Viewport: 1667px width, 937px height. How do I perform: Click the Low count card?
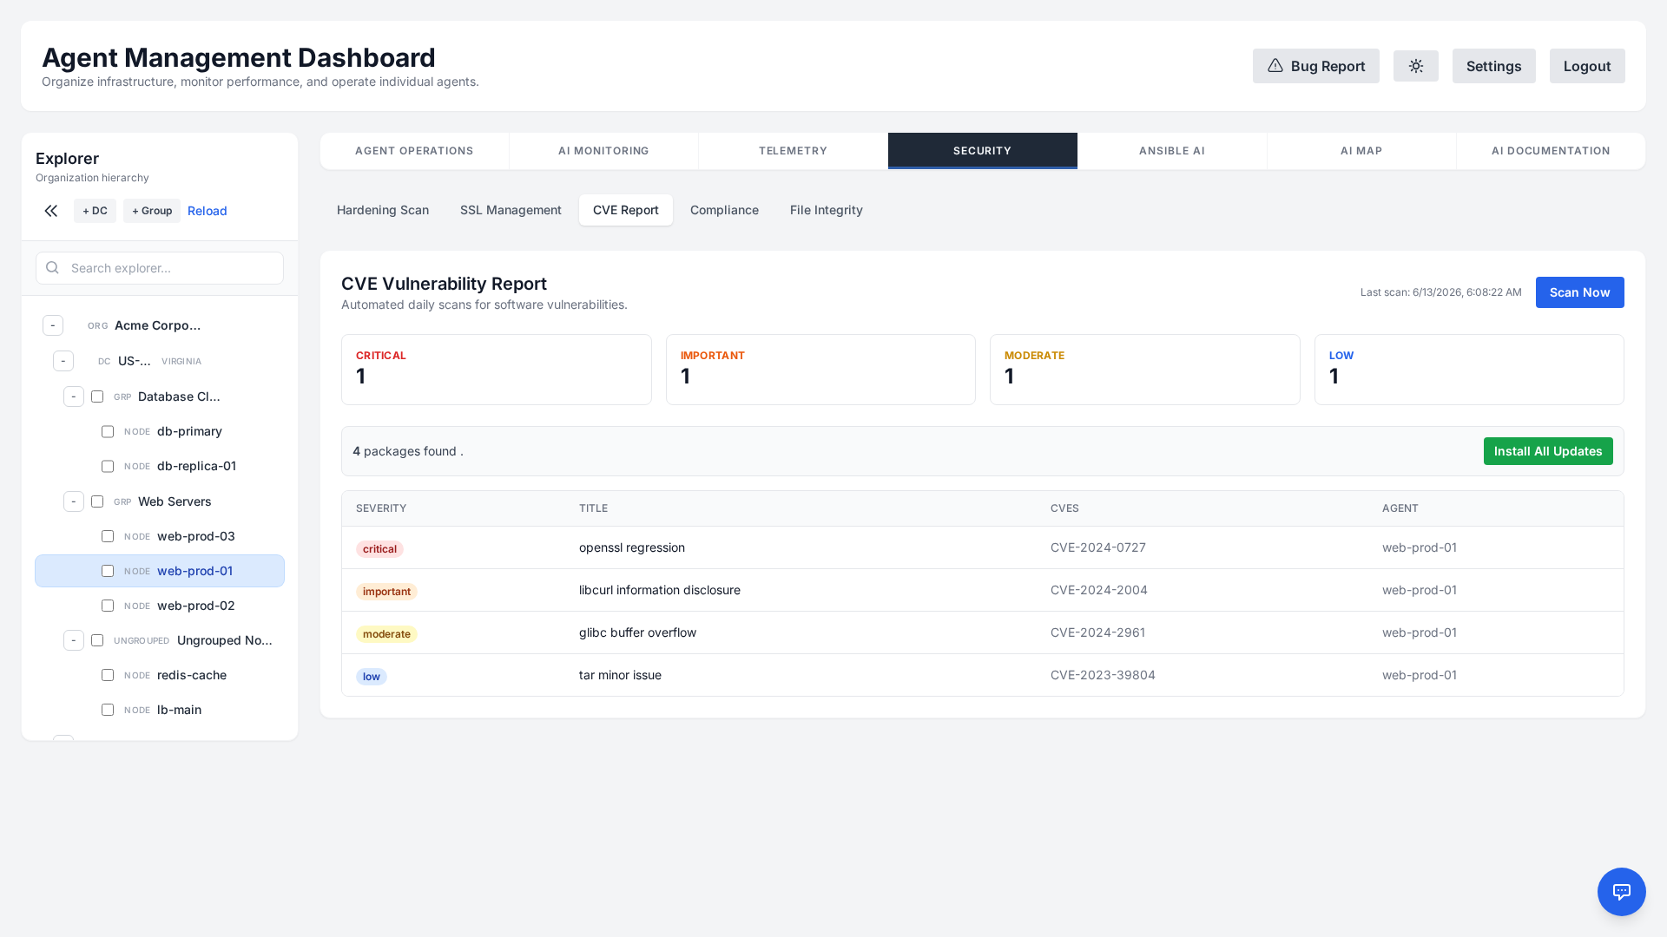(x=1469, y=370)
